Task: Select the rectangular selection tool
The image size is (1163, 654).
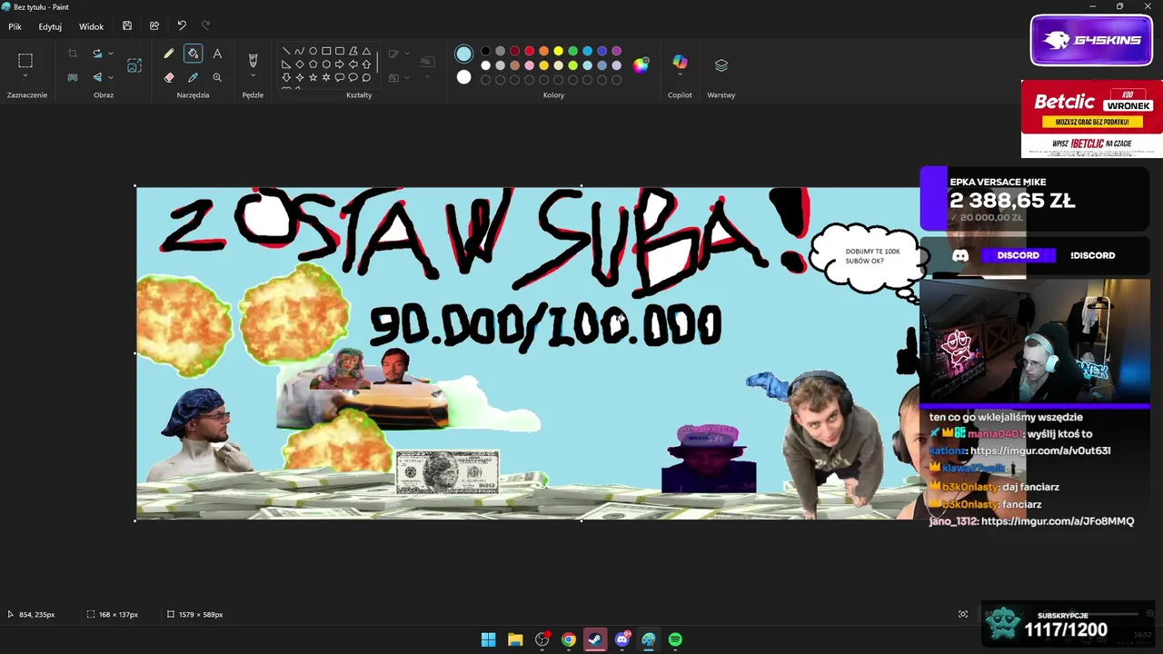Action: (x=25, y=61)
